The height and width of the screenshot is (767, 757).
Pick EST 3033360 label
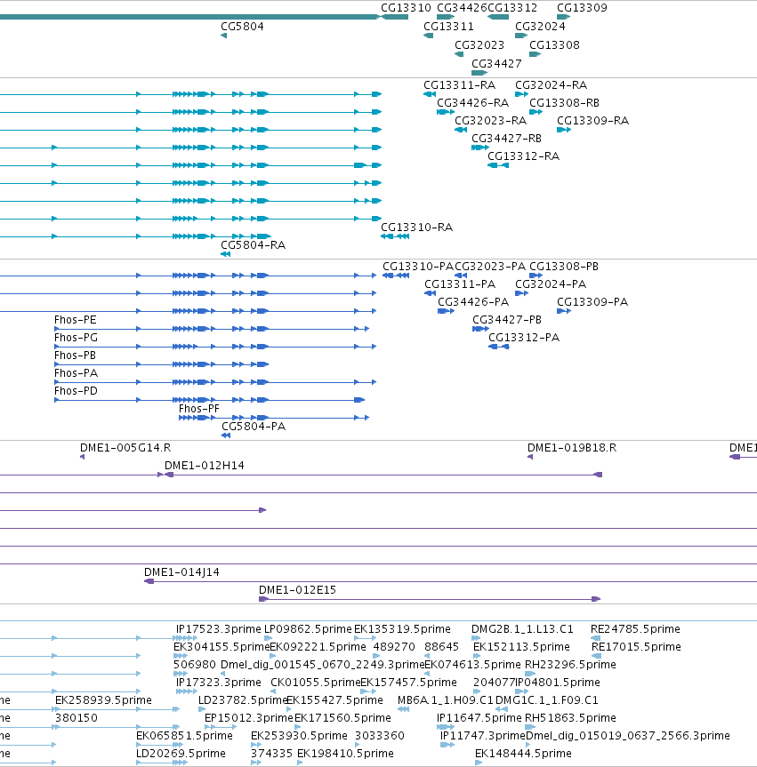tap(380, 736)
